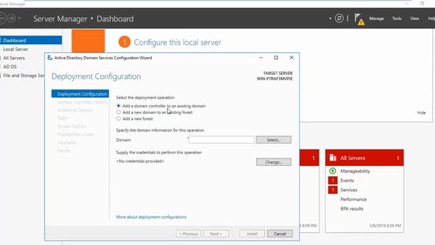The width and height of the screenshot is (435, 245).
Task: Click the All Servers tile header
Action: (x=364, y=158)
